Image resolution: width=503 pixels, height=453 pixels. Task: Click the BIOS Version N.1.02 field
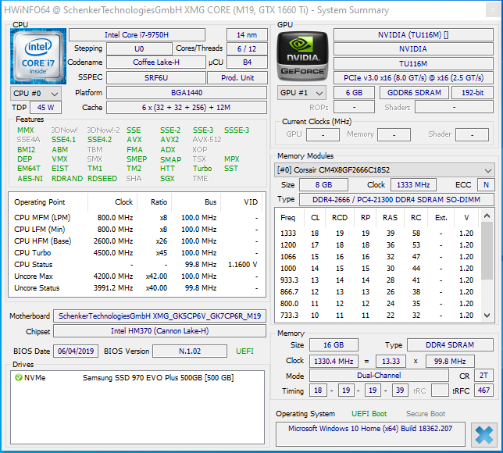[190, 351]
